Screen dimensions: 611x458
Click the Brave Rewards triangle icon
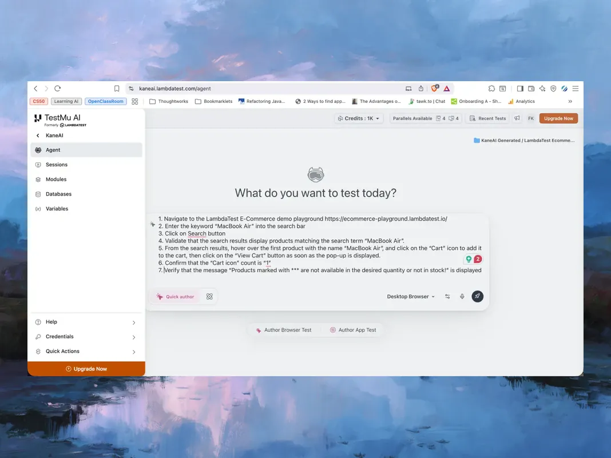(447, 89)
